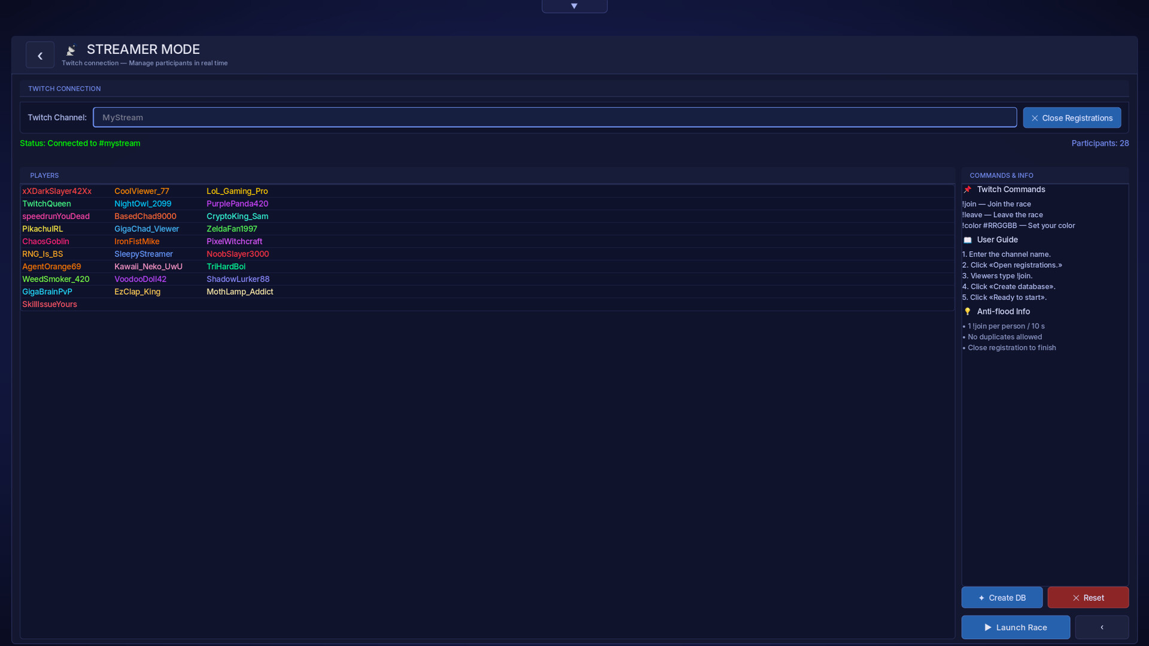Select player MothLamp_Addict
Image resolution: width=1149 pixels, height=646 pixels.
pos(239,292)
